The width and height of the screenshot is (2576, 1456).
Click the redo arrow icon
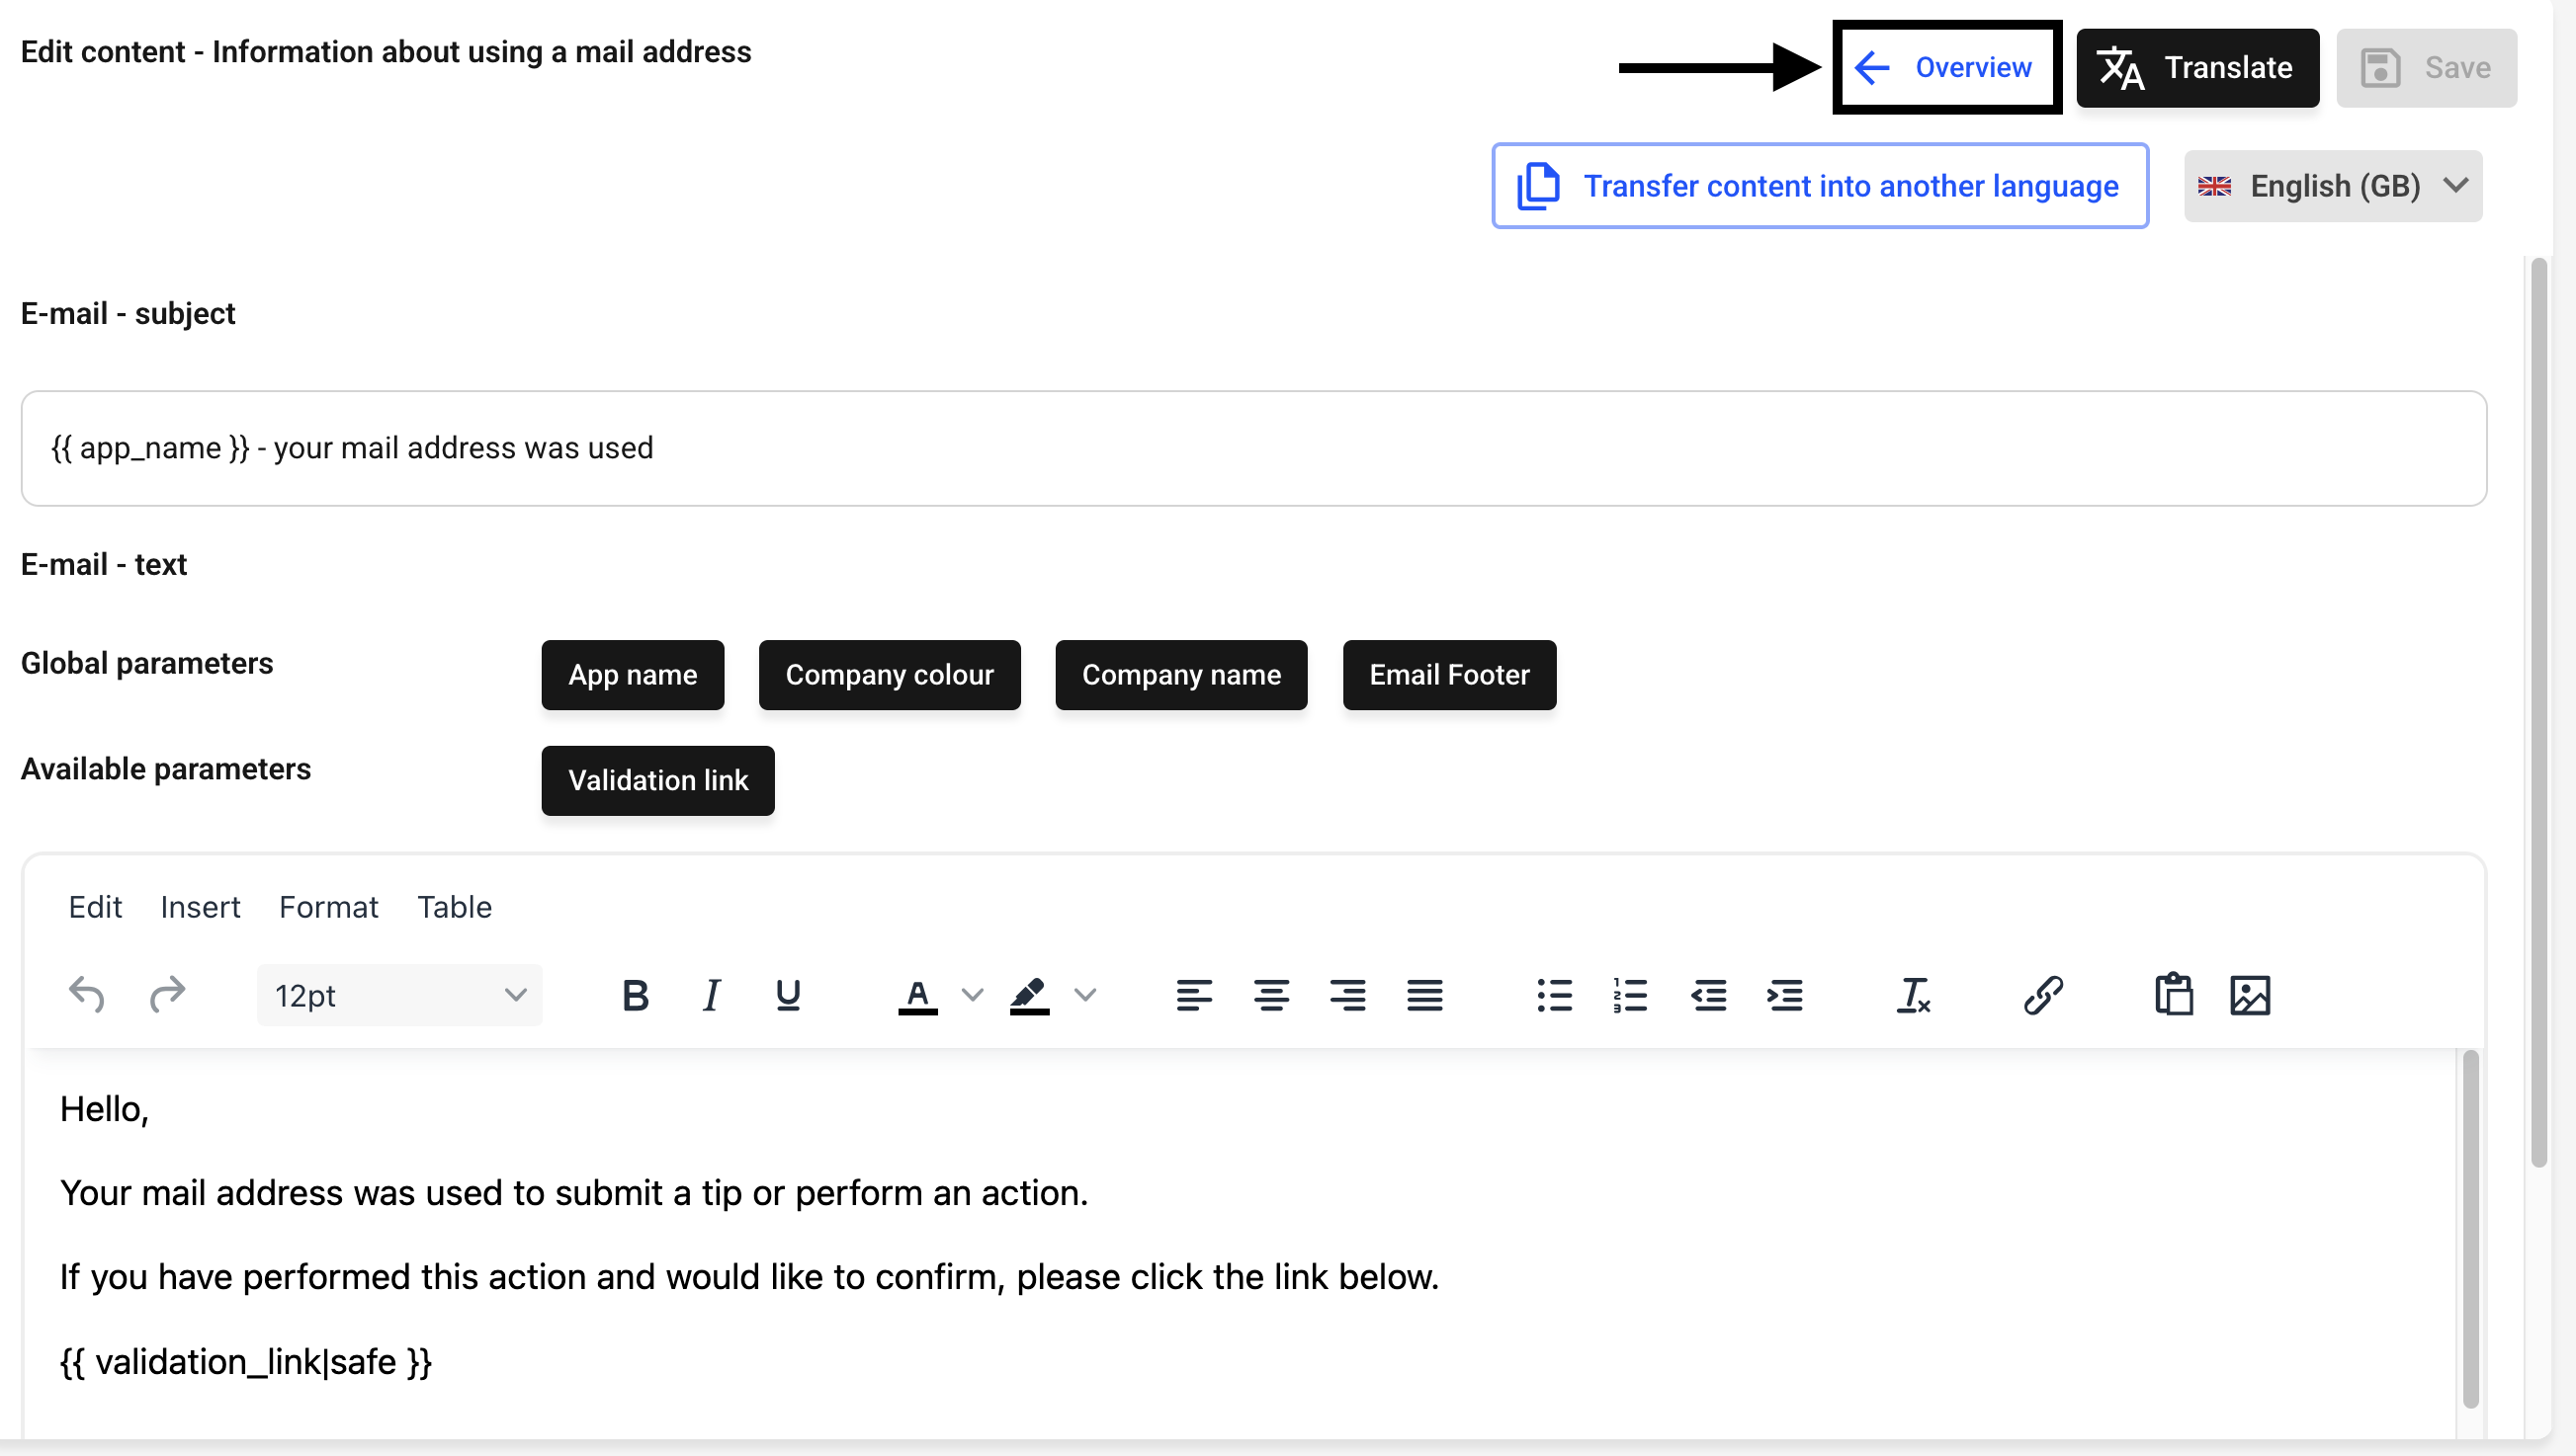[167, 995]
